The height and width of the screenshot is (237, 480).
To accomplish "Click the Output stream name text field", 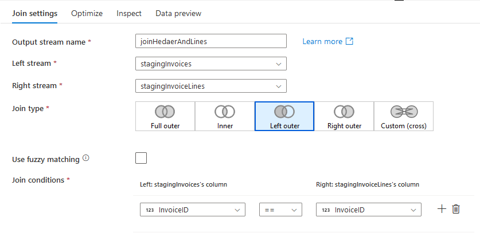I will tap(211, 41).
